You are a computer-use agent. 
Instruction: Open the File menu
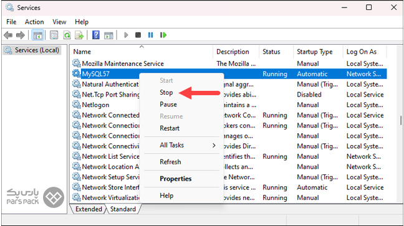[11, 22]
